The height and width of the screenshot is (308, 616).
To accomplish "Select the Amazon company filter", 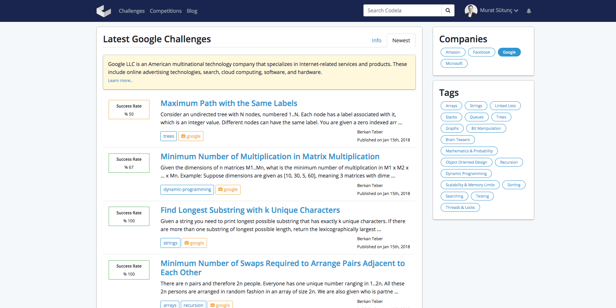I will 453,52.
